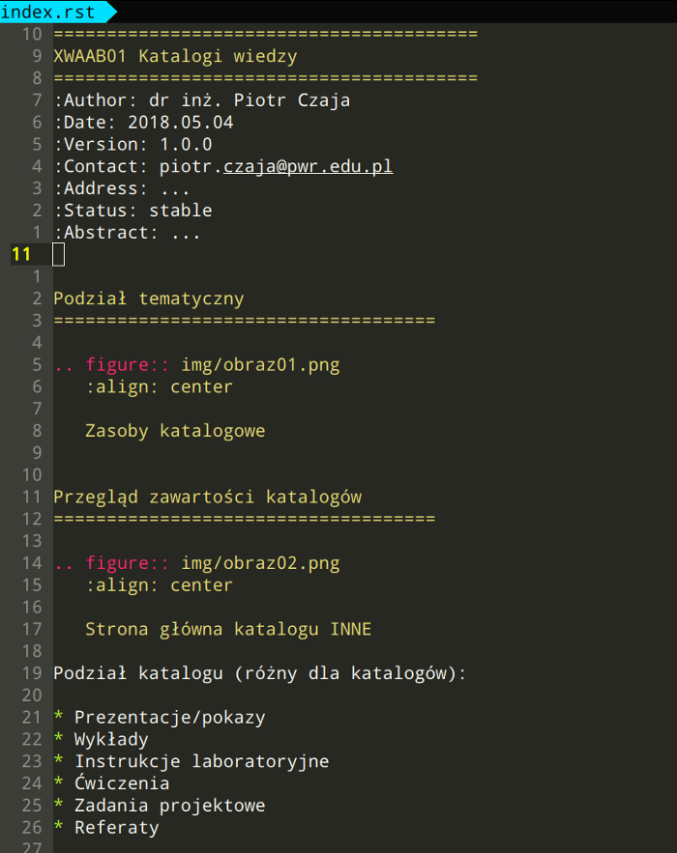This screenshot has width=677, height=853.
Task: Click the highlighted current line number 11
Action: [21, 255]
